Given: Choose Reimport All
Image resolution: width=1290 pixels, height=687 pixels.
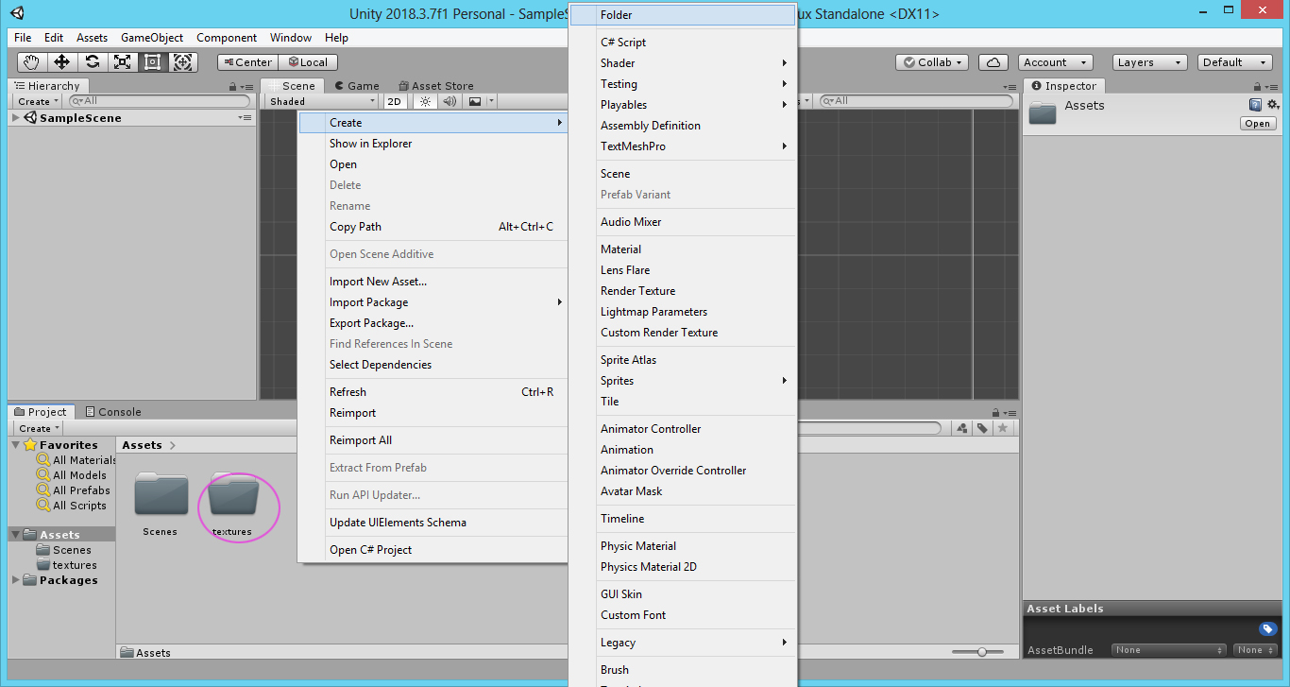Looking at the screenshot, I should [x=433, y=440].
